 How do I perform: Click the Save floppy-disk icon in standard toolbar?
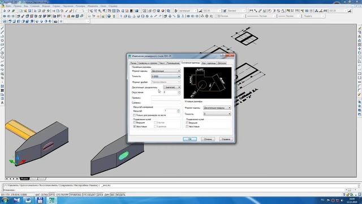point(30,11)
